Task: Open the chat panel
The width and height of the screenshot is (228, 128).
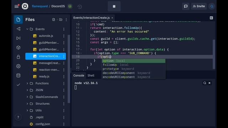Action: 186,6
